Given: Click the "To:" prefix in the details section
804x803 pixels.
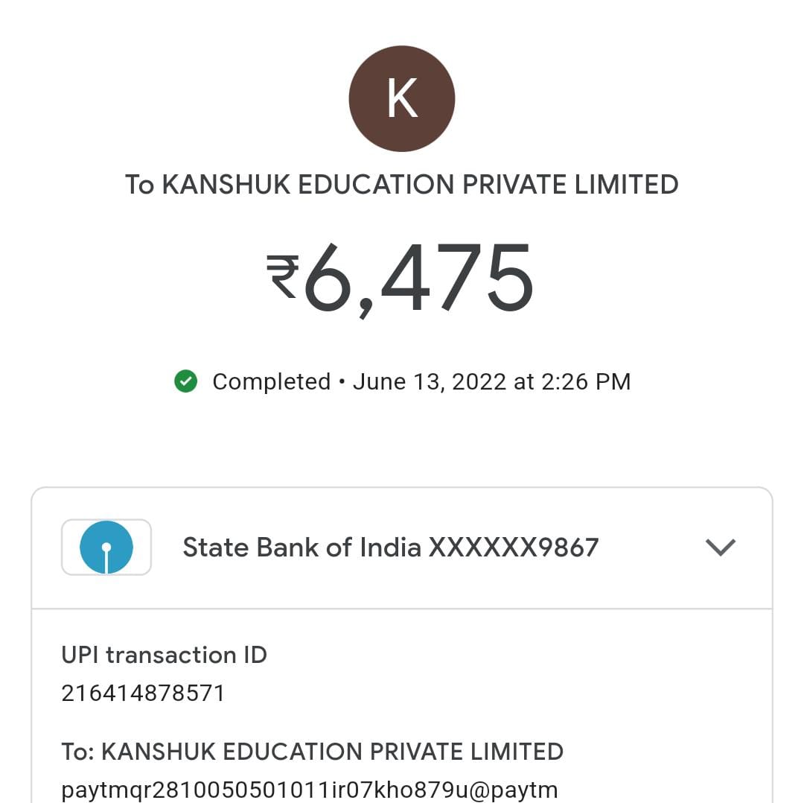Looking at the screenshot, I should 77,751.
